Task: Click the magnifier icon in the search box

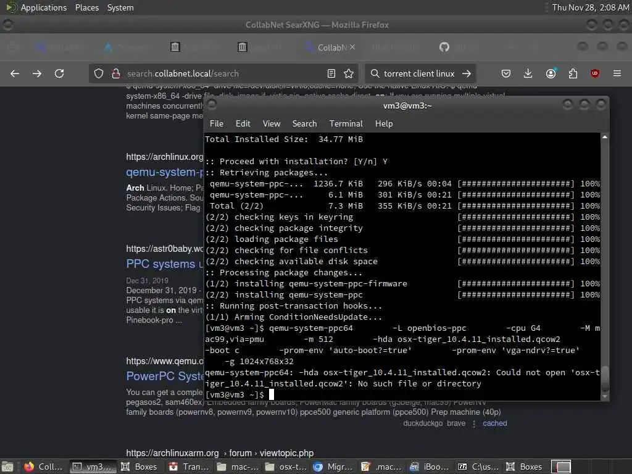Action: point(375,73)
